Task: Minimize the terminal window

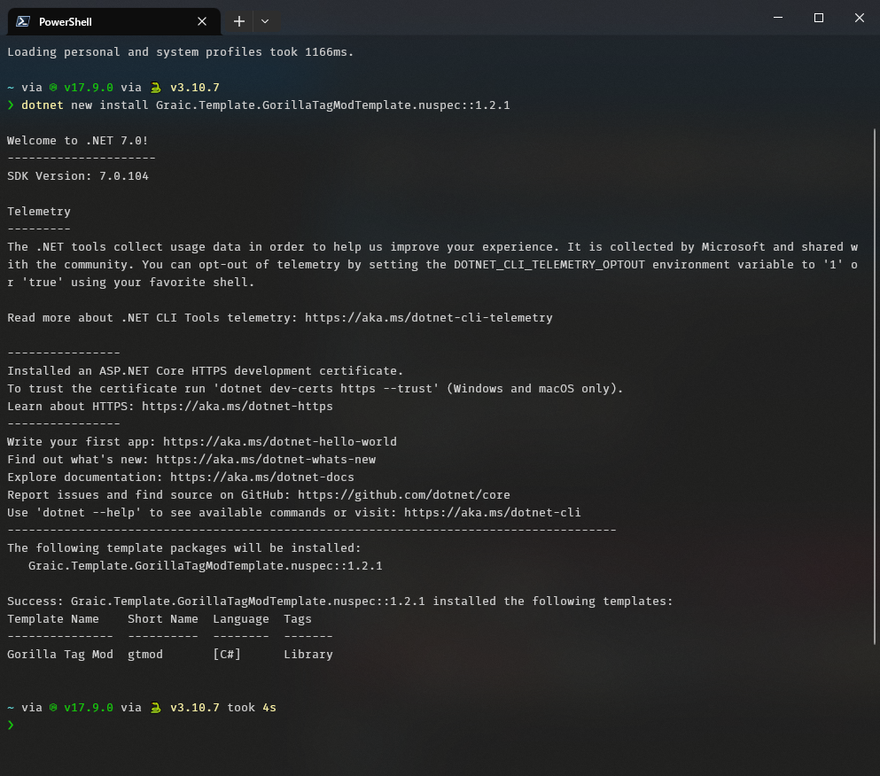Action: pyautogui.click(x=778, y=18)
